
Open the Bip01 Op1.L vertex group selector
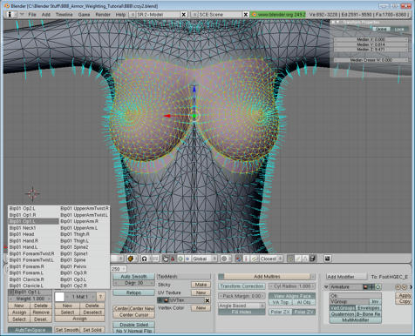pyautogui.click(x=11, y=292)
